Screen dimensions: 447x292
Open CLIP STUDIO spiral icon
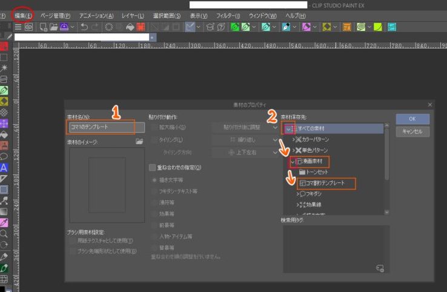point(28,27)
